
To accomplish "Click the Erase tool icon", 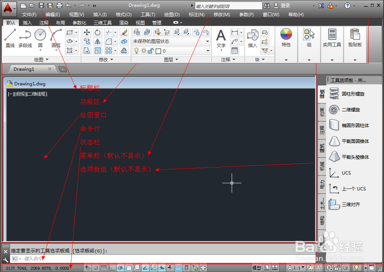I will [124, 32].
